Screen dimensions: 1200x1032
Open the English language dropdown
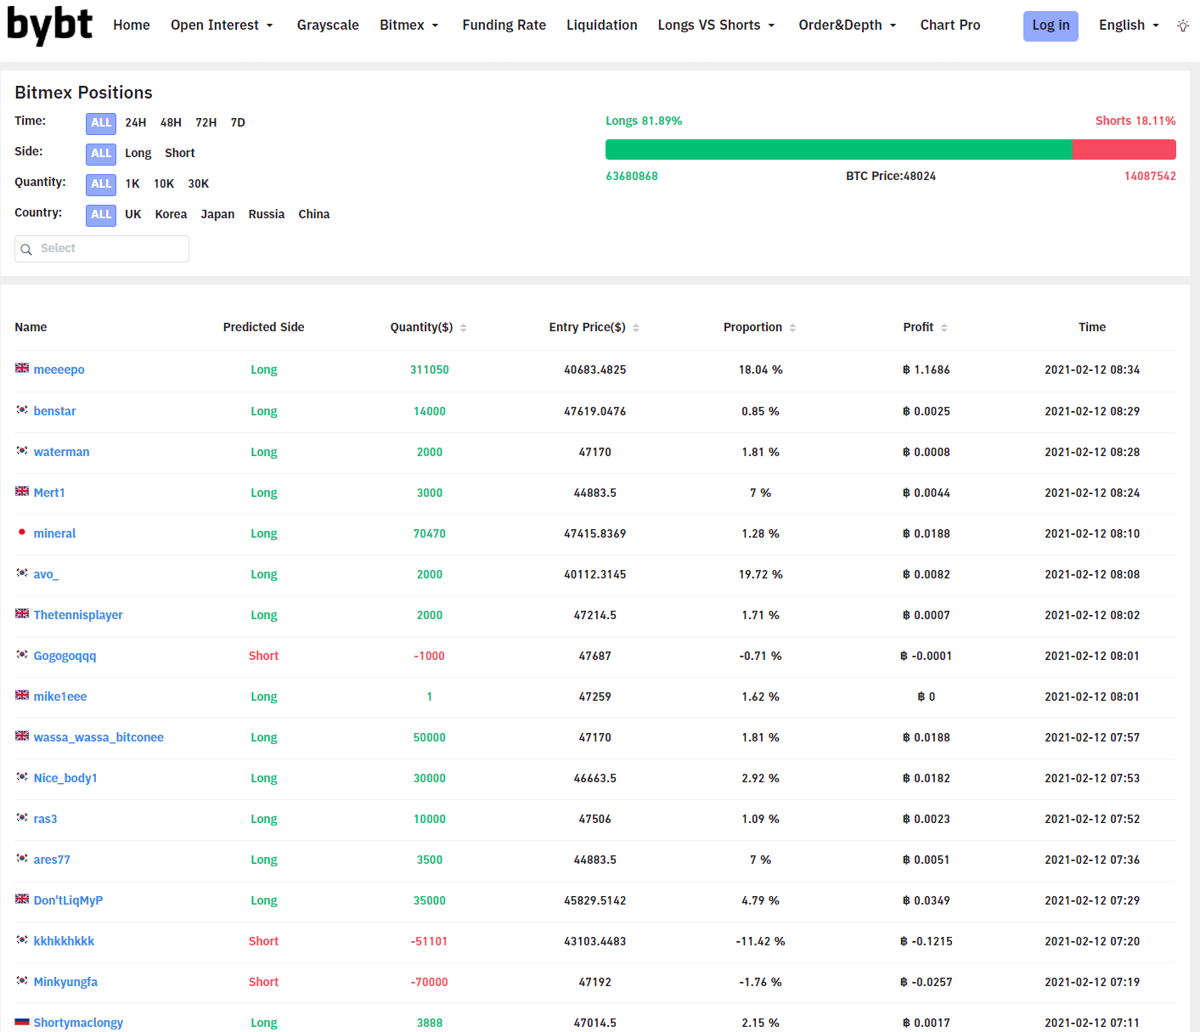1129,25
